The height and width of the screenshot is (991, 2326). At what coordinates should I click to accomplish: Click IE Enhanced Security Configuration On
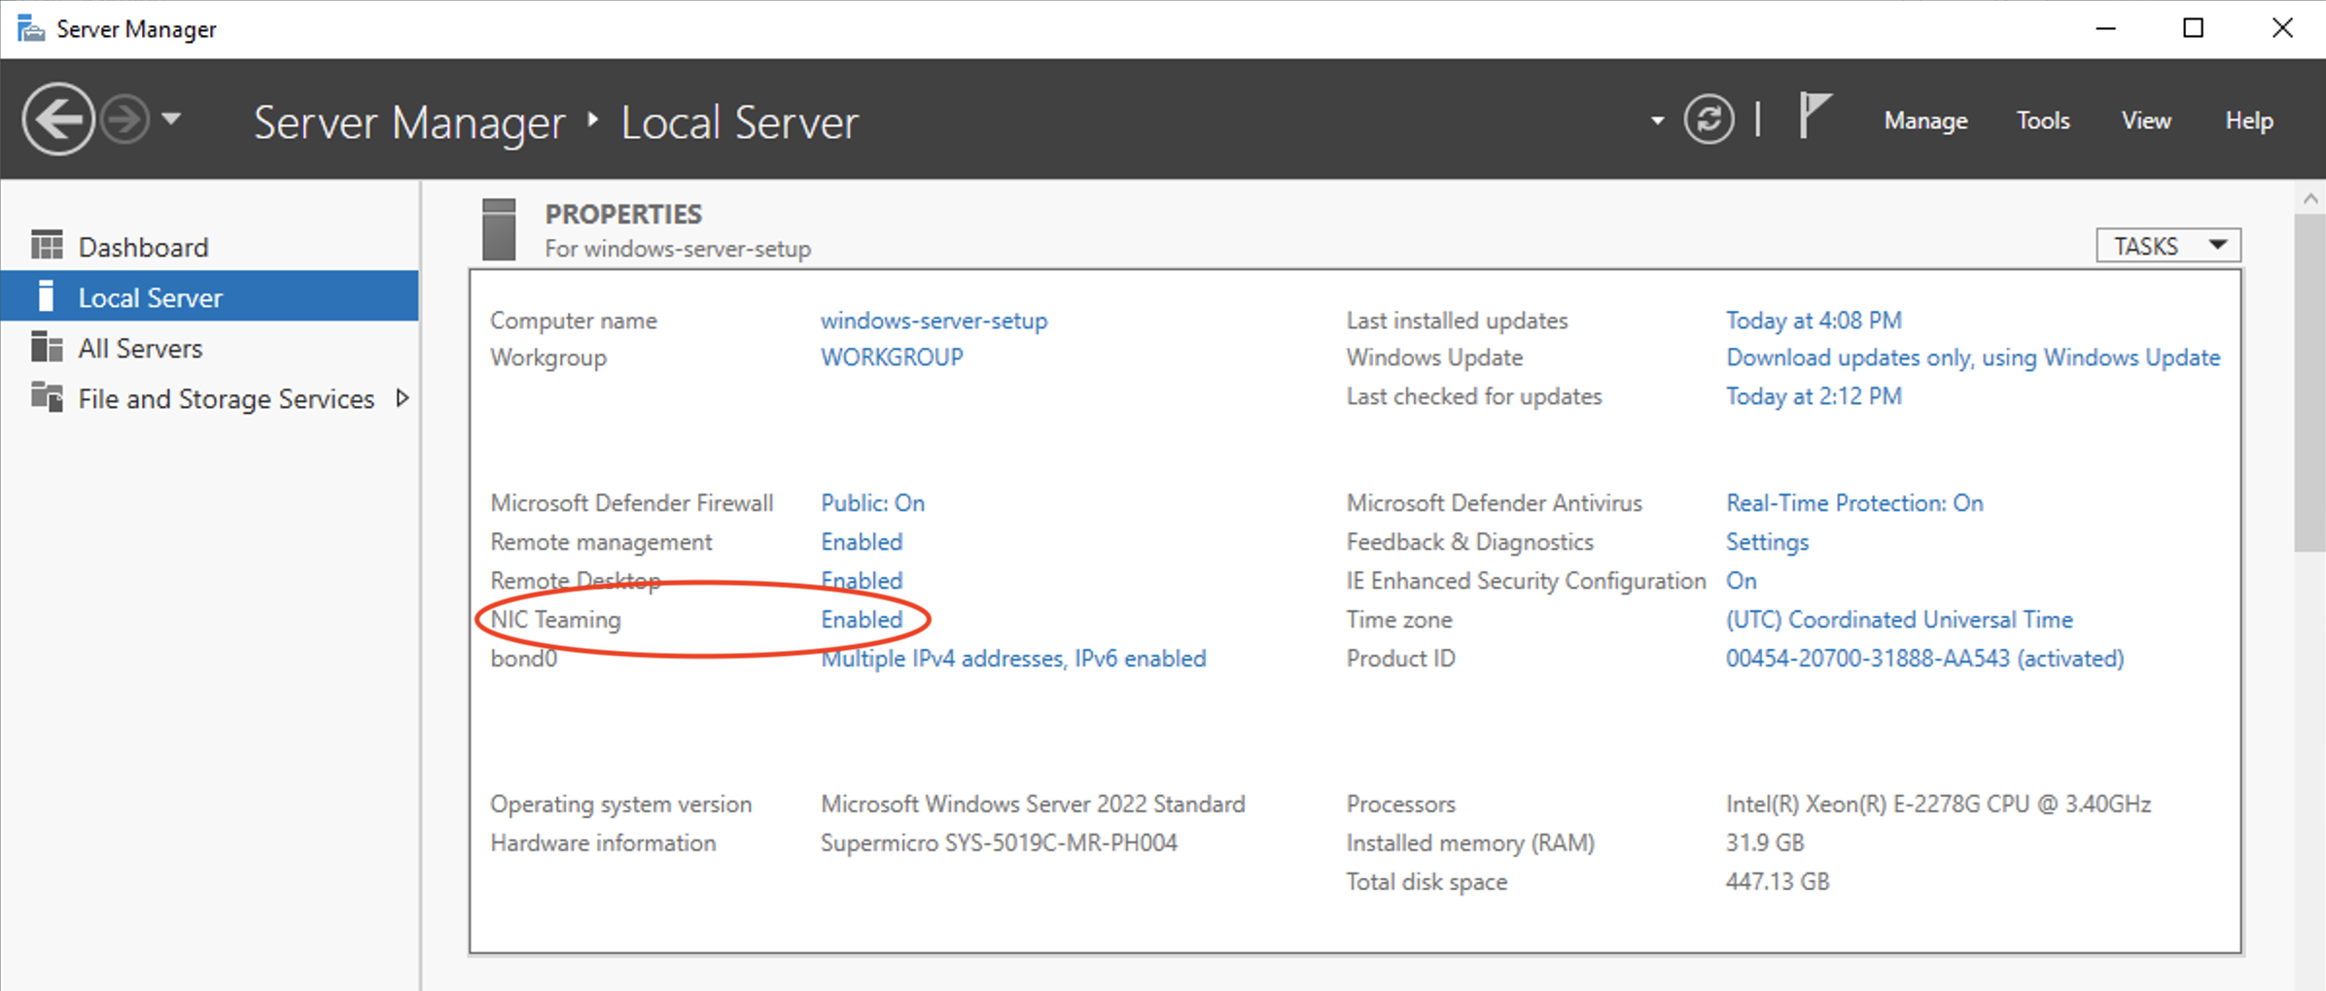[x=1741, y=581]
